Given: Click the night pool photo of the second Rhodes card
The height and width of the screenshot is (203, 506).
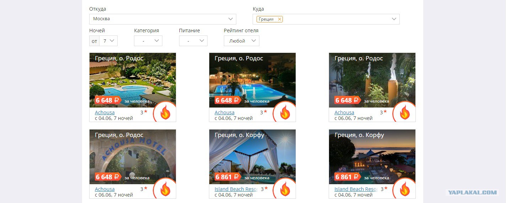Looking at the screenshot, I should tap(252, 80).
